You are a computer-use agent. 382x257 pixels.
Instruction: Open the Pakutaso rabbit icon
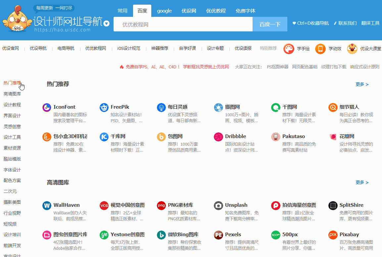coord(275,137)
